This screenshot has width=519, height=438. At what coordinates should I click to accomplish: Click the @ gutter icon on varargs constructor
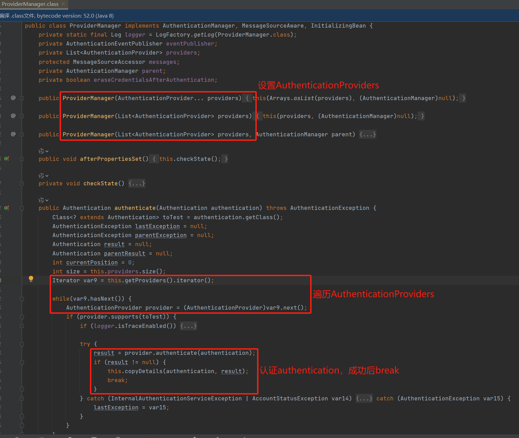(x=13, y=98)
